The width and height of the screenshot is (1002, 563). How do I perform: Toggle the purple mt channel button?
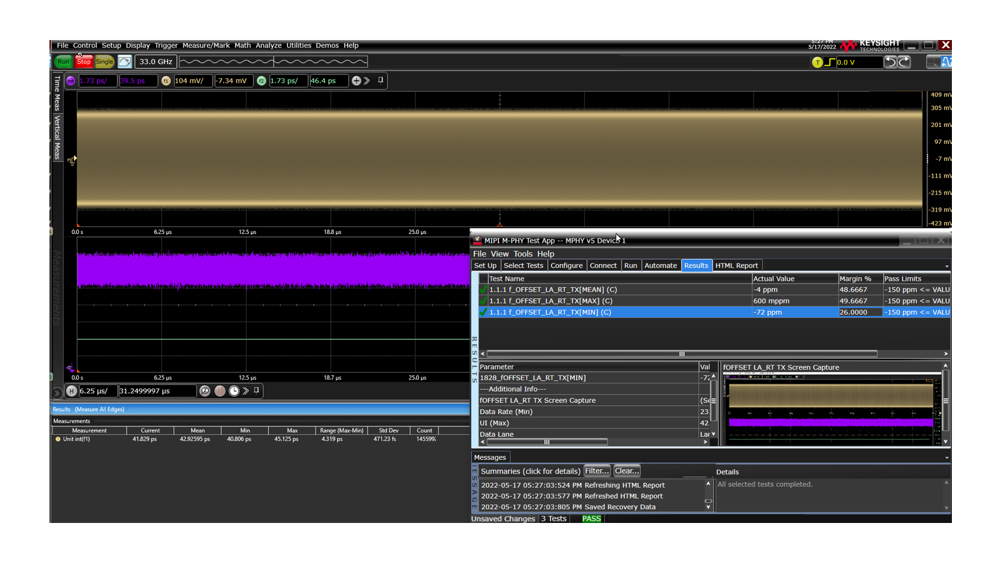pyautogui.click(x=71, y=81)
